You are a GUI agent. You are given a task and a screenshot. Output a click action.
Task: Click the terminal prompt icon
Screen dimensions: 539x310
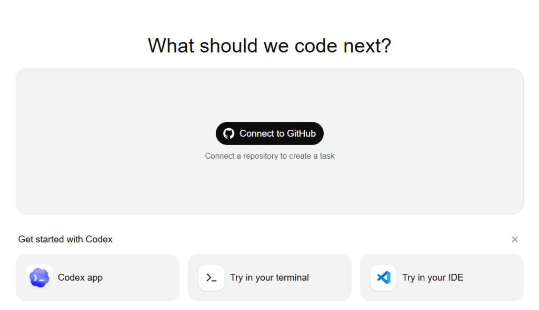tap(211, 277)
